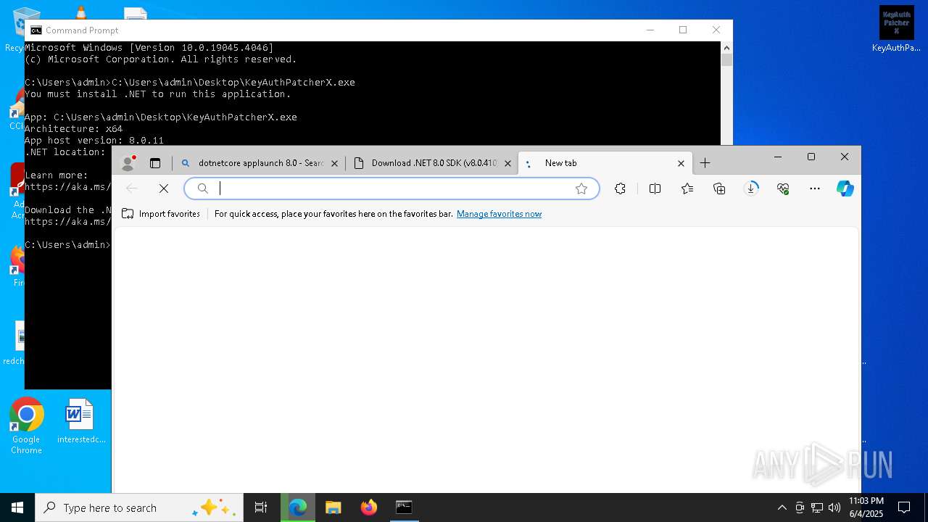Close the dotnetcore applaunch 8.0 tab
Viewport: 928px width, 522px height.
[x=334, y=164]
